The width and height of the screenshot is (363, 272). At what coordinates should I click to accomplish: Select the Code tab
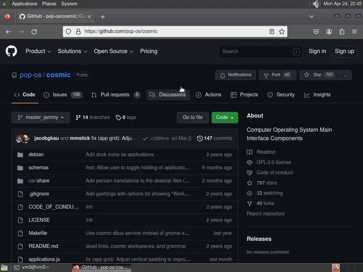pyautogui.click(x=25, y=95)
